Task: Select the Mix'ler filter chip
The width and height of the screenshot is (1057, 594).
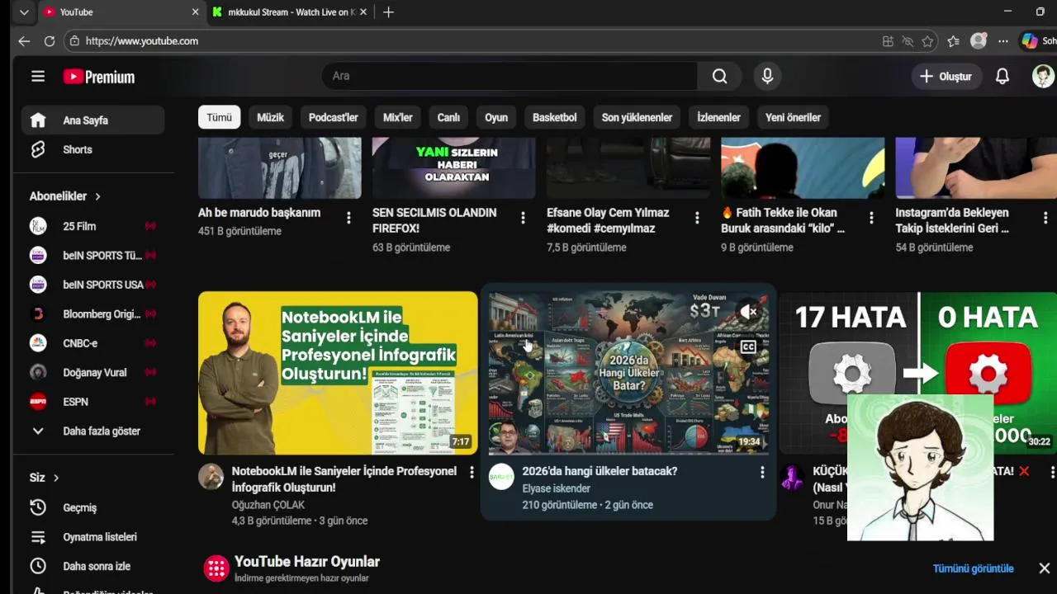Action: (397, 117)
